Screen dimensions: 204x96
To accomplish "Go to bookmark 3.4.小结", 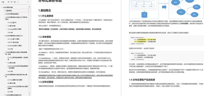I will click(10, 32).
